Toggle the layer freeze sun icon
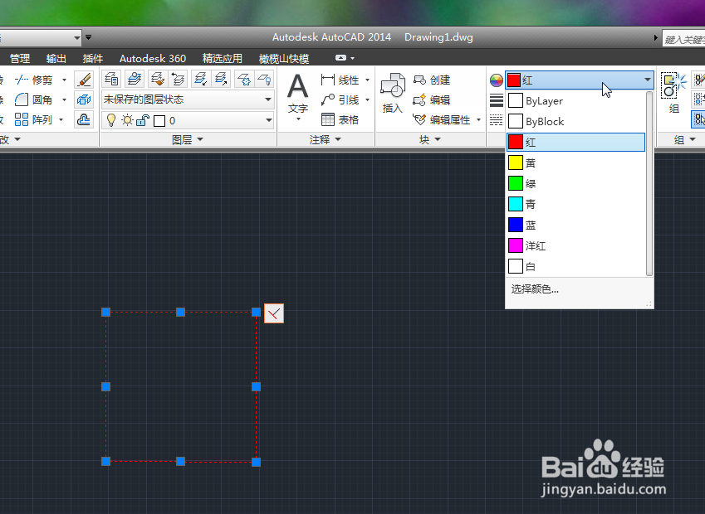Viewport: 705px width, 514px height. [x=128, y=120]
